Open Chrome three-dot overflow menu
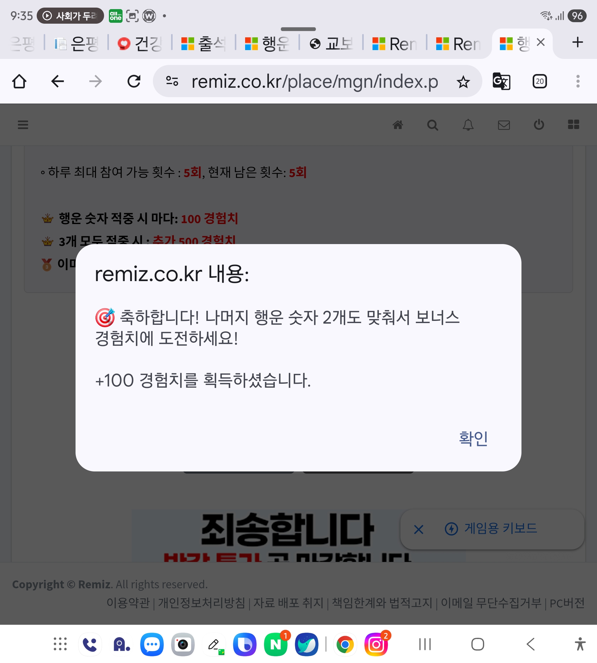 click(578, 81)
